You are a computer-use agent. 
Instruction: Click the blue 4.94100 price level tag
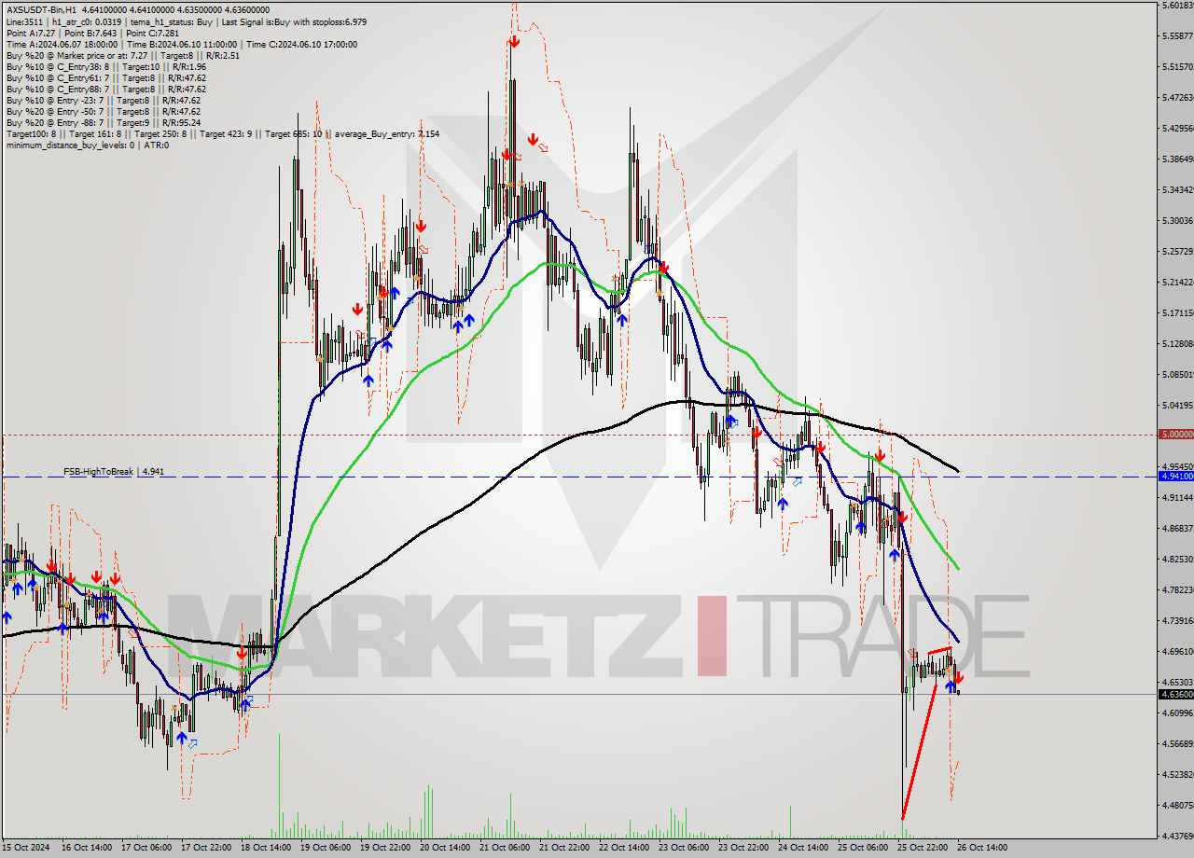1175,477
